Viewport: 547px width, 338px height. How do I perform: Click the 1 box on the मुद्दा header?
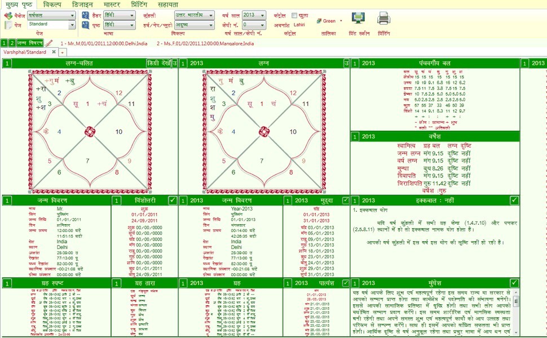point(288,201)
